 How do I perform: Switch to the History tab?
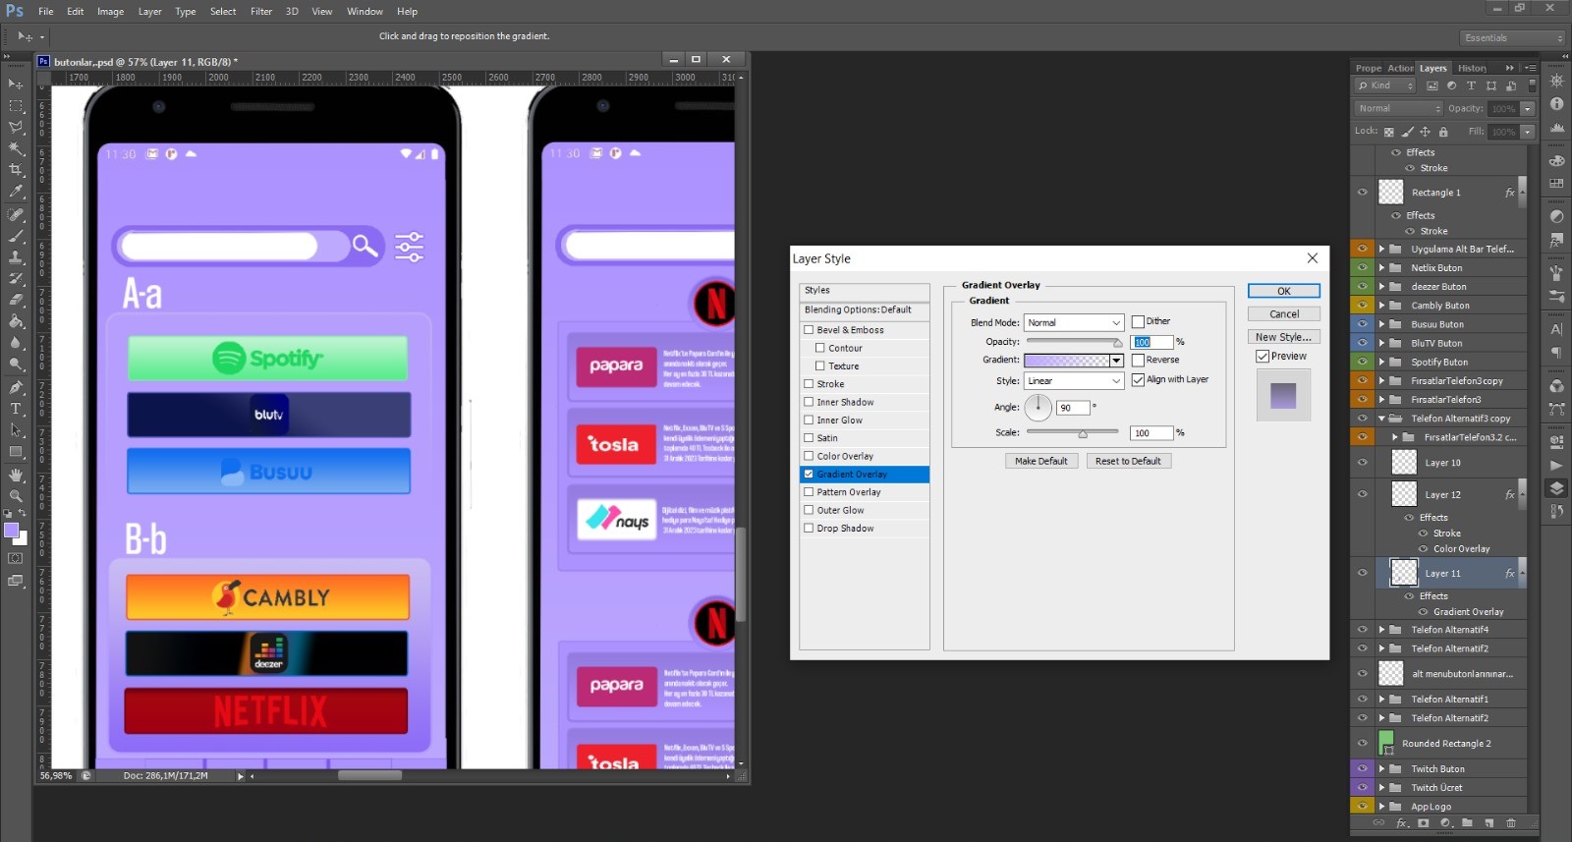point(1472,68)
